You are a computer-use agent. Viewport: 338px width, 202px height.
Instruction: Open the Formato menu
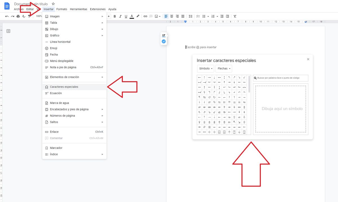click(x=62, y=9)
